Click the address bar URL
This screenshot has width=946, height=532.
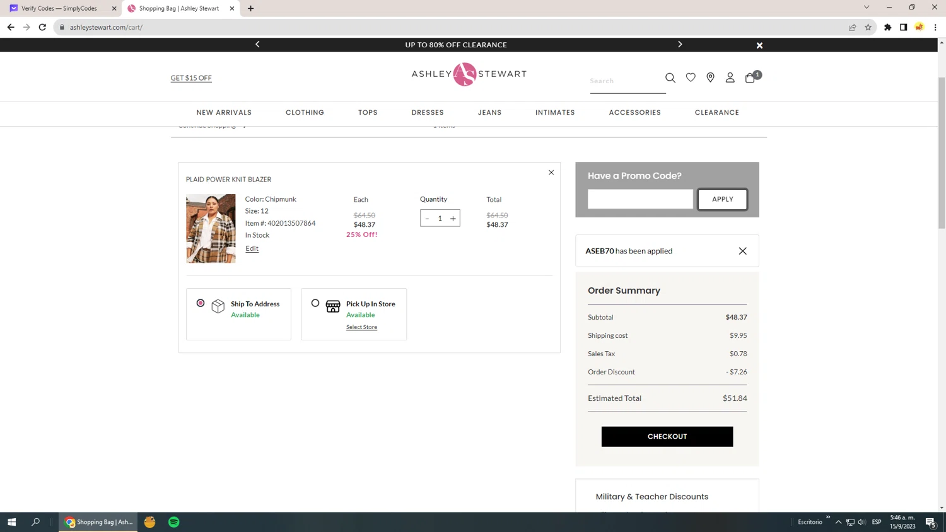pos(106,27)
